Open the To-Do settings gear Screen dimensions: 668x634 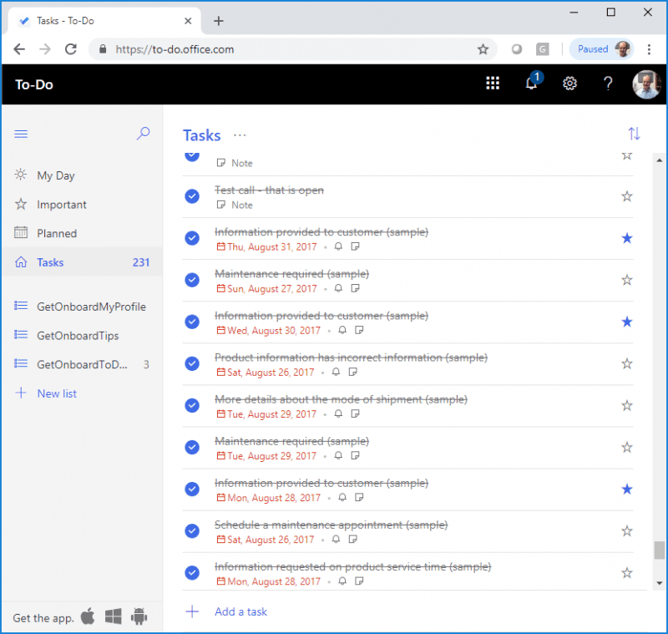click(569, 84)
